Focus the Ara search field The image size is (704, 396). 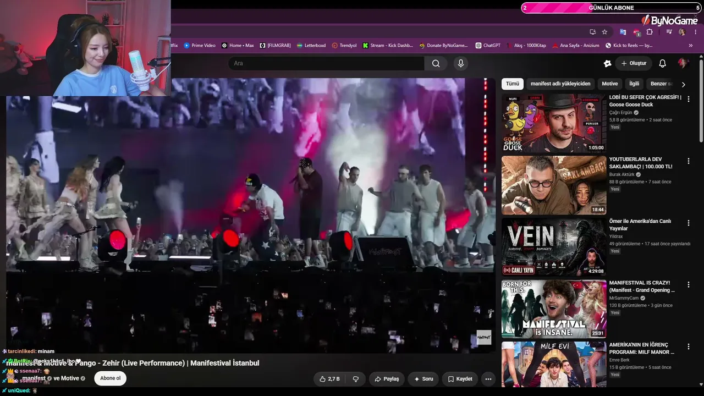point(326,63)
